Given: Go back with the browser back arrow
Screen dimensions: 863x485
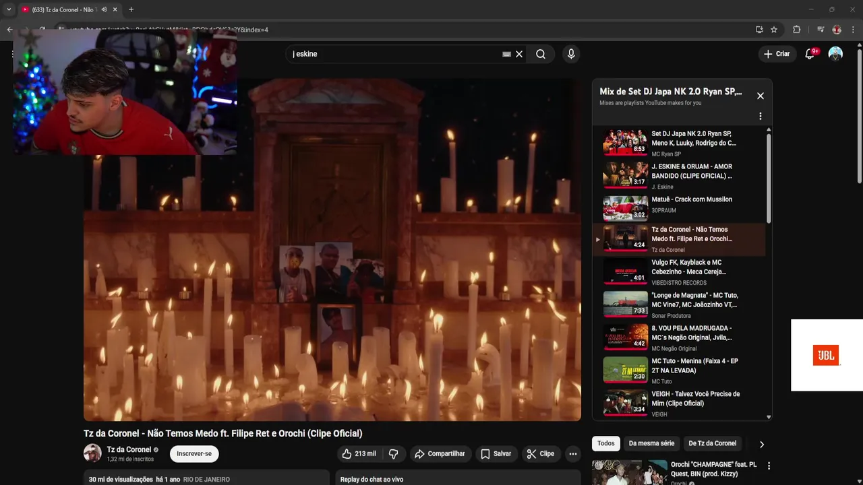Looking at the screenshot, I should coord(9,30).
